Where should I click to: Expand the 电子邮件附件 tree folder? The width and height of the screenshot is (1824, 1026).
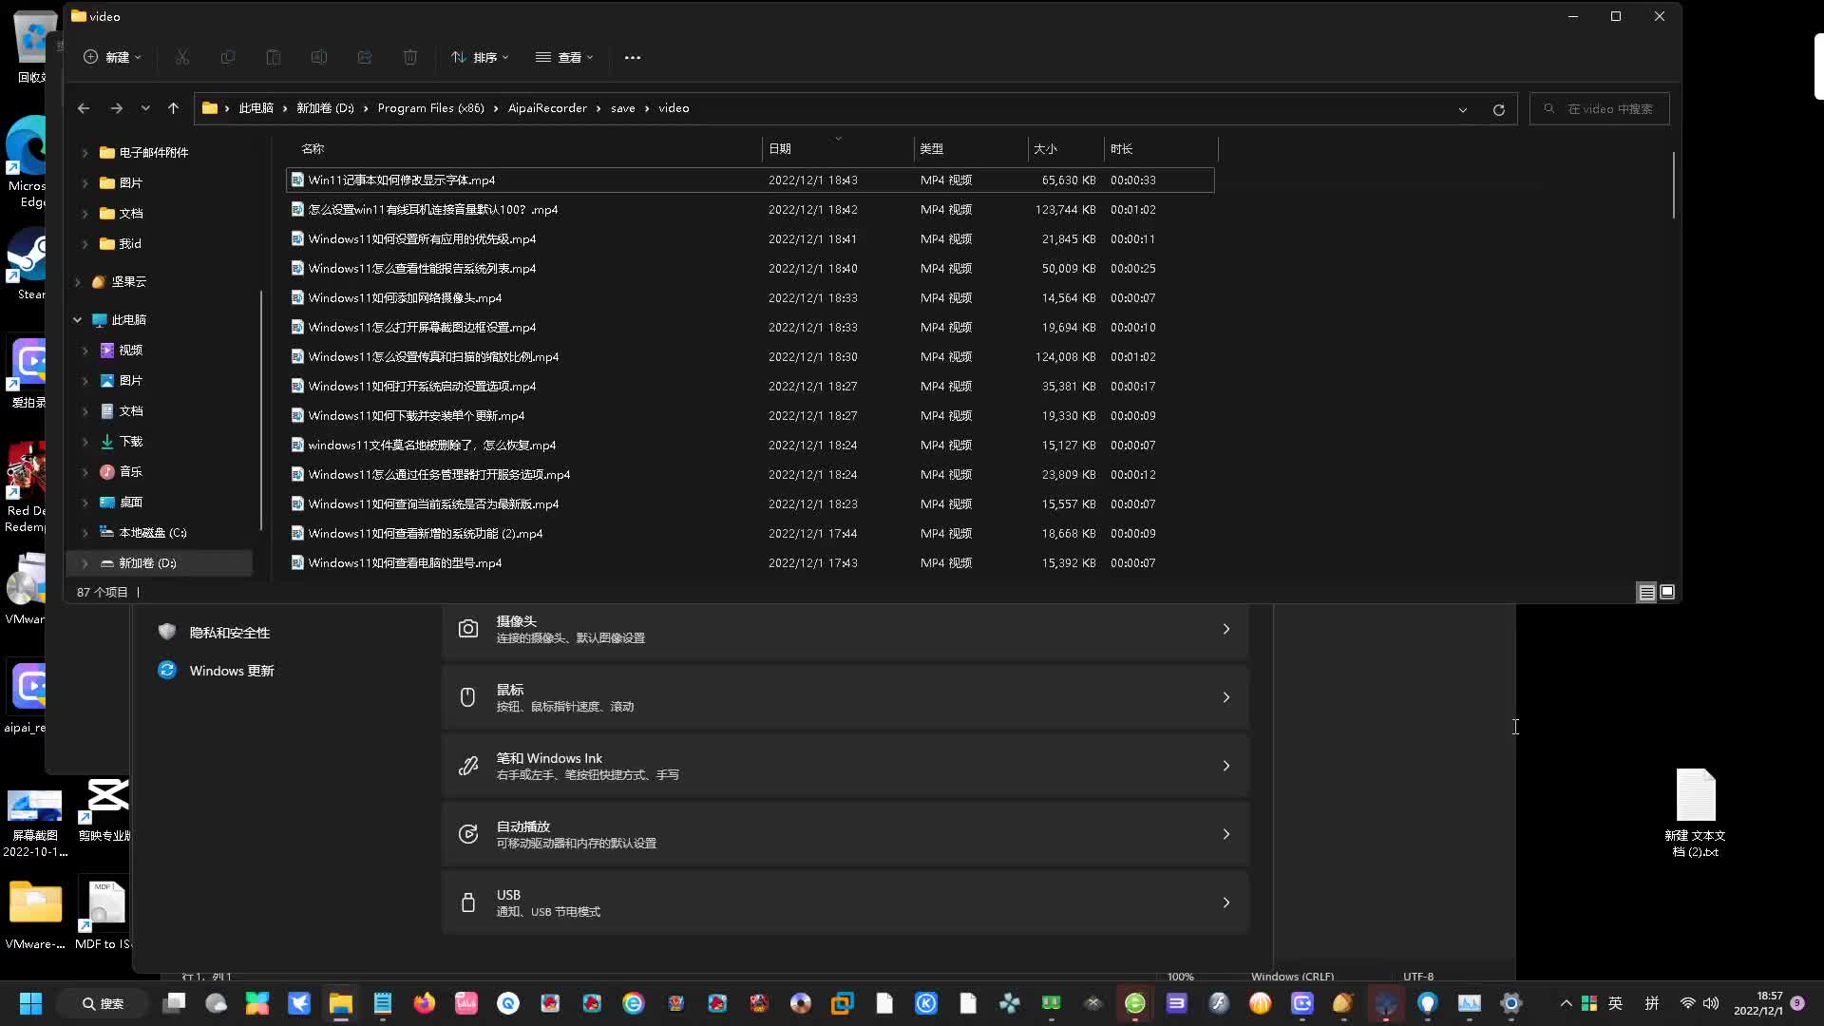[x=85, y=153]
